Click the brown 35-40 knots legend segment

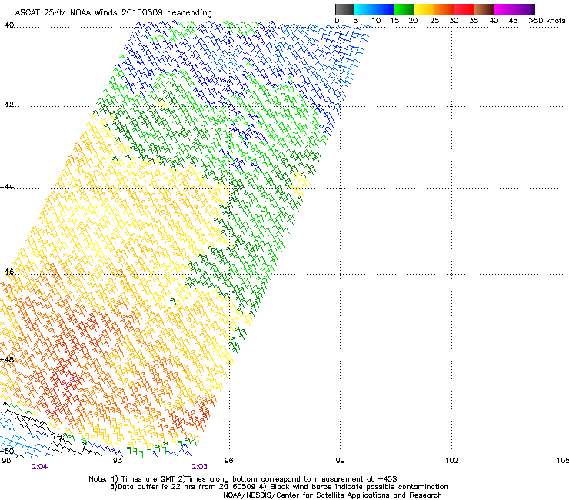484,9
